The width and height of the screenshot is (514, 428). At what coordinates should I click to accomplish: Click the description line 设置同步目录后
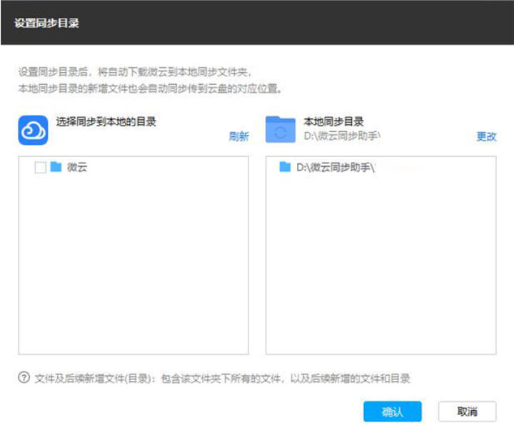(135, 72)
